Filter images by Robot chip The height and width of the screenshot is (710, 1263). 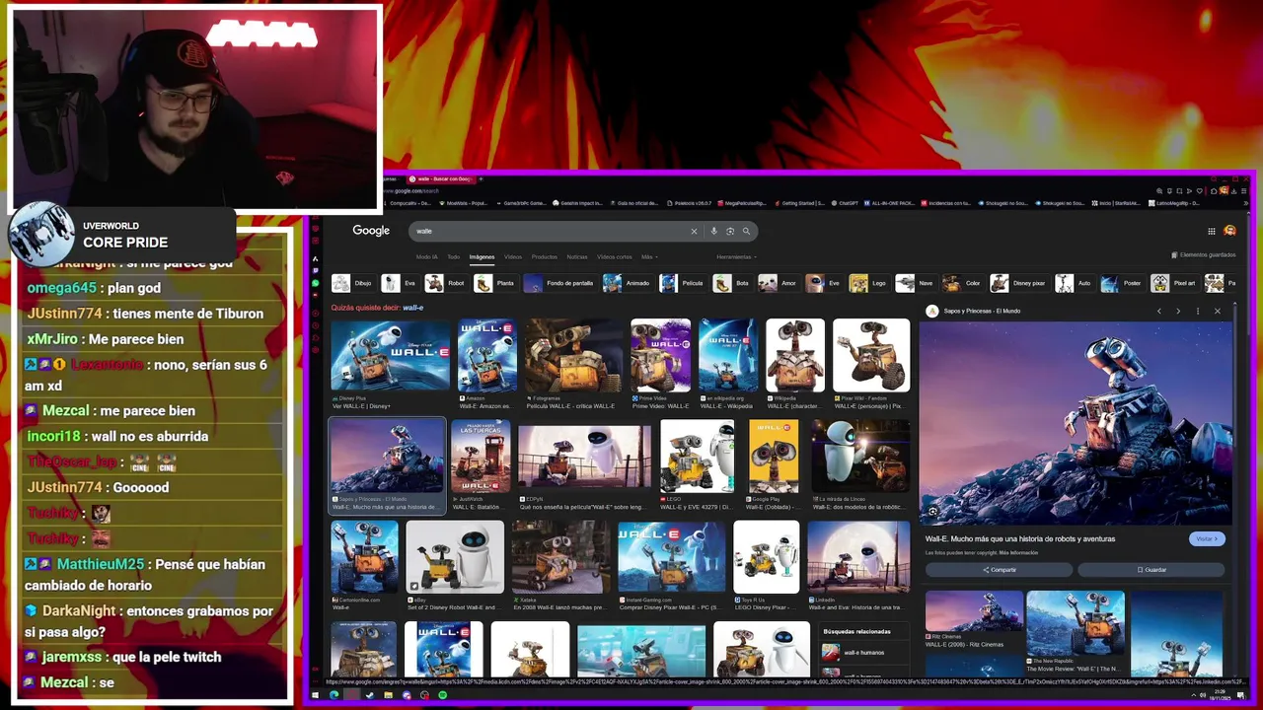[446, 283]
